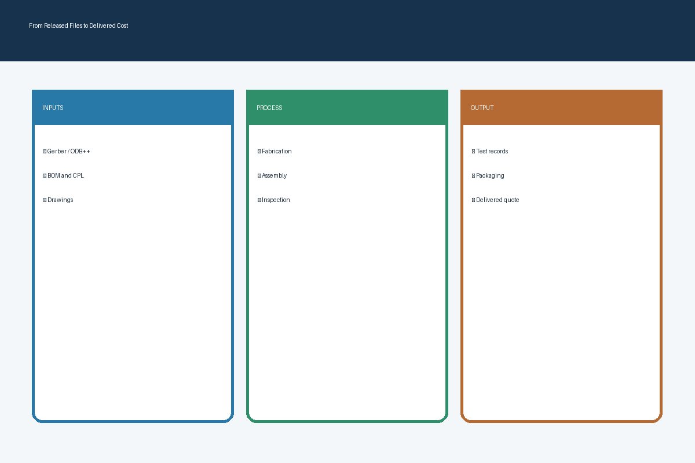Select the 'Packaging' list item
The width and height of the screenshot is (695, 463).
[x=488, y=175]
